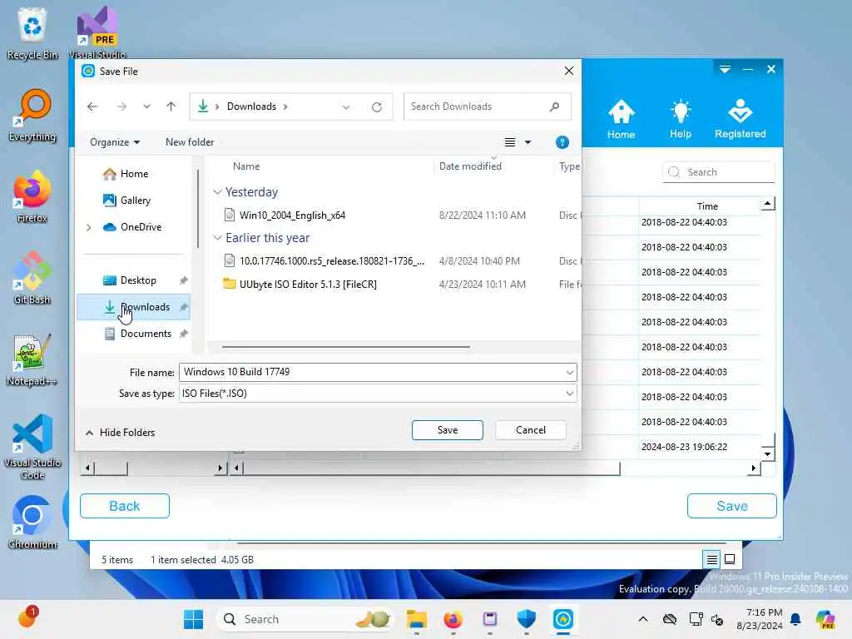This screenshot has width=852, height=639.
Task: Open Git Bash desktop shortcut
Action: (x=32, y=278)
